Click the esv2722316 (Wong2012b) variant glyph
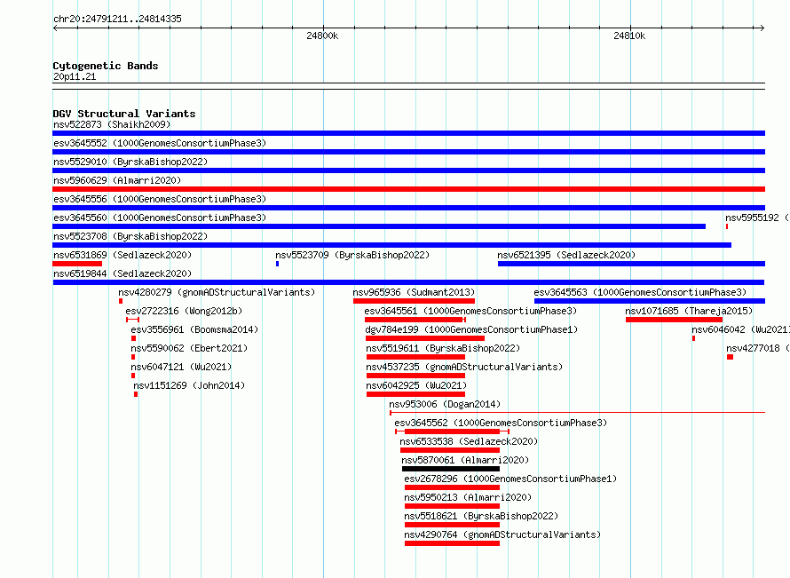Screen dimensions: 790x578 click(132, 320)
